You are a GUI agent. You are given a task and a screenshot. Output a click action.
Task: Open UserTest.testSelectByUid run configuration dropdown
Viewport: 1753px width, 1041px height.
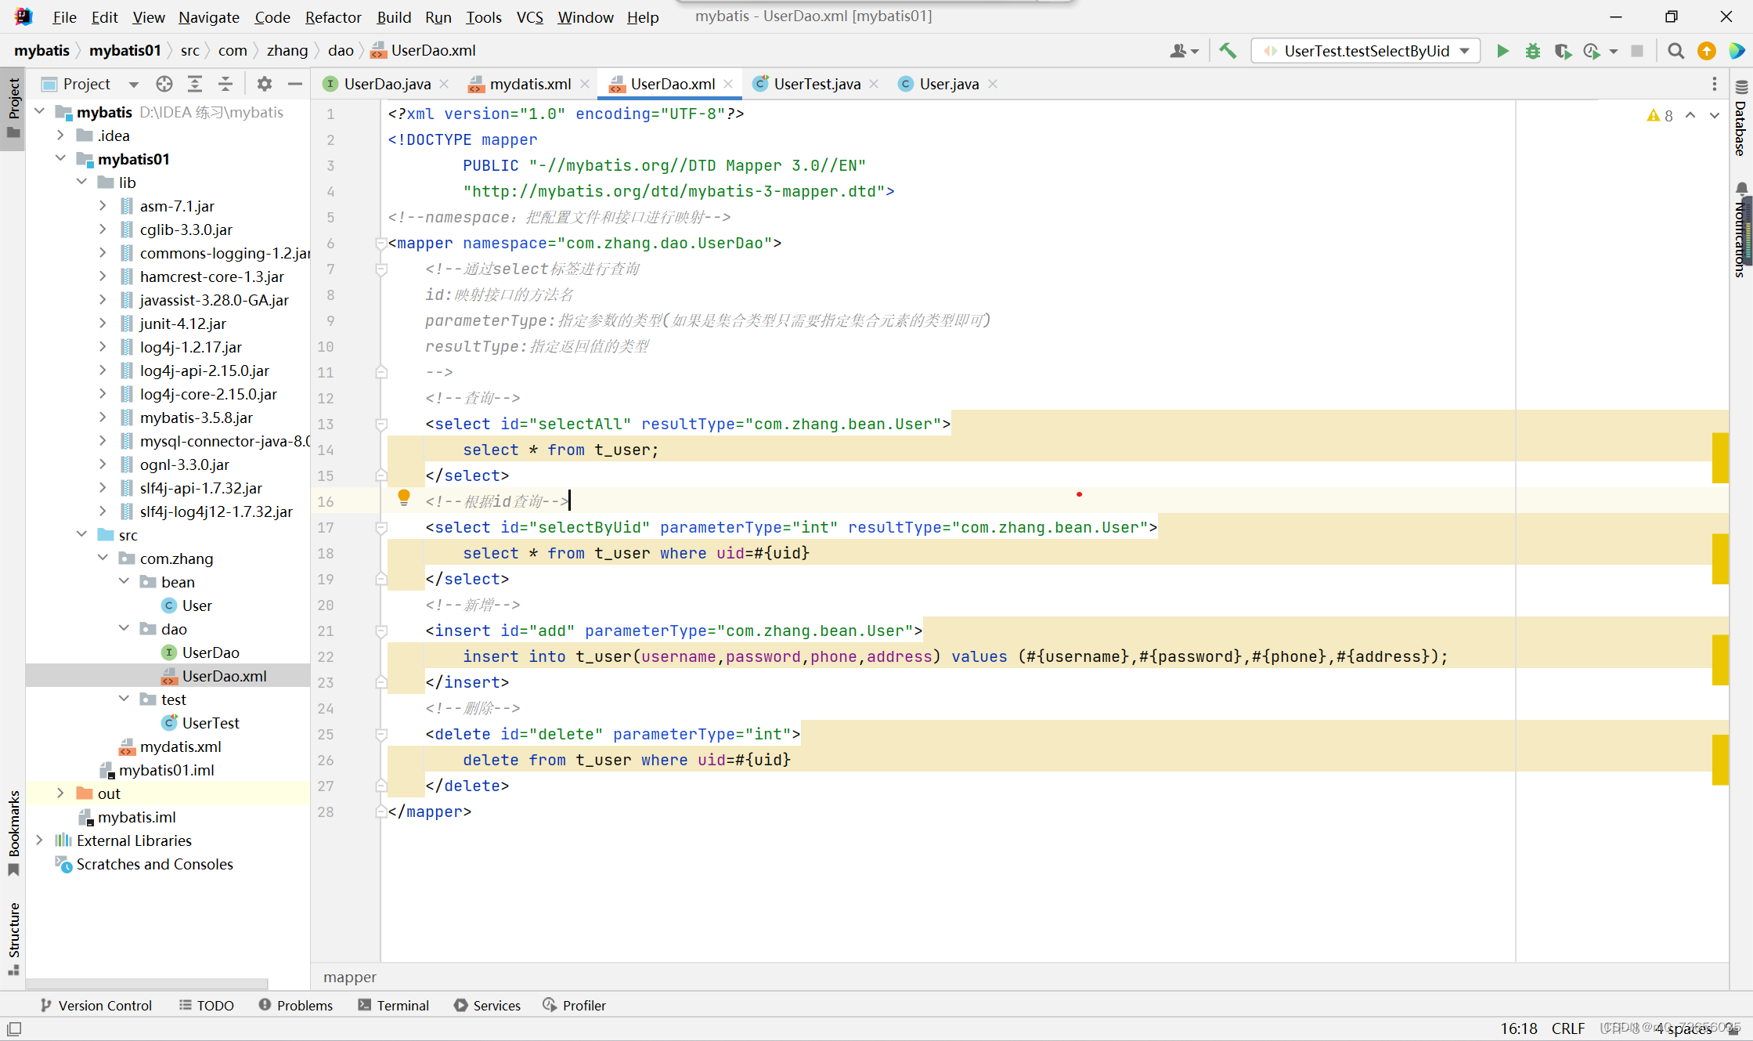click(x=1366, y=51)
